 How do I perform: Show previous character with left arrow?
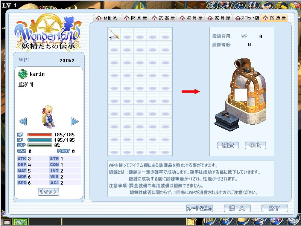click(23, 121)
